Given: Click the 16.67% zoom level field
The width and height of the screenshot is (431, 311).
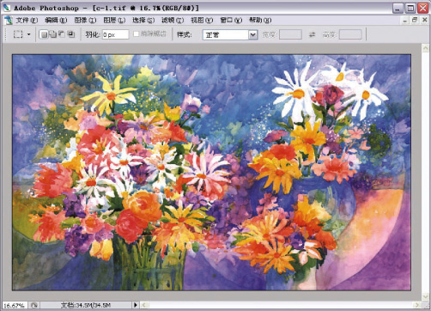Looking at the screenshot, I should [x=15, y=305].
